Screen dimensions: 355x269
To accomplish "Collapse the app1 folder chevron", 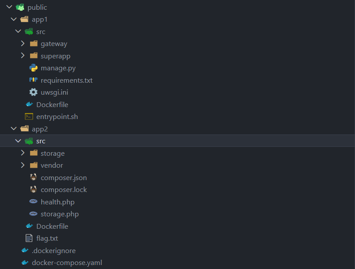I will (x=13, y=19).
